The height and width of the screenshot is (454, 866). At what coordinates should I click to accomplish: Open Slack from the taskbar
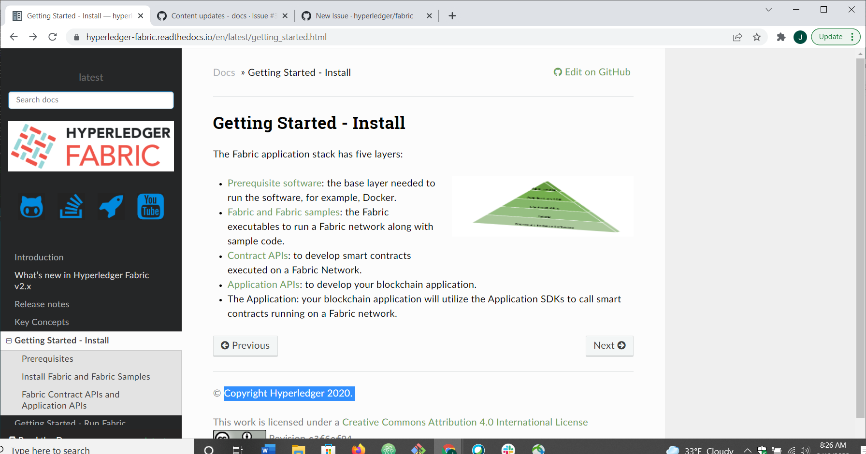pyautogui.click(x=509, y=450)
